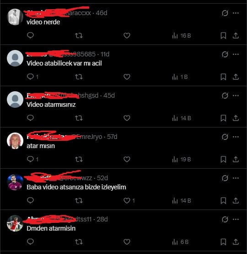
Task: Open profile picture beside "atar mısın"
Action: click(15, 141)
